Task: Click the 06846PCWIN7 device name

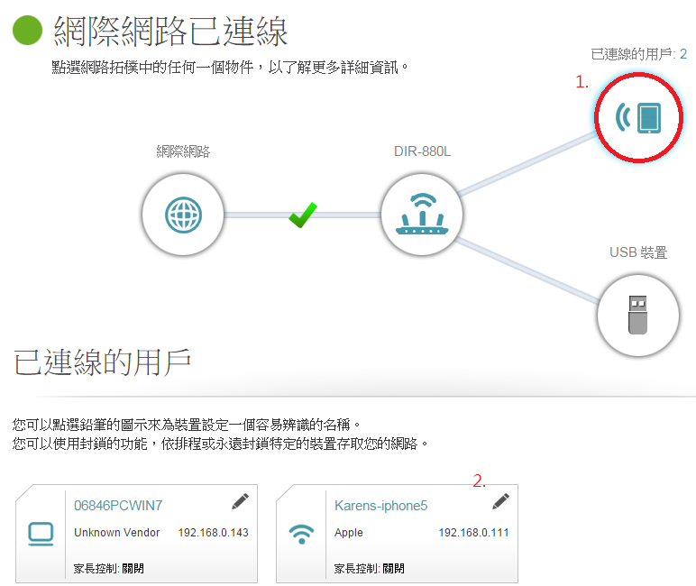Action: click(117, 506)
